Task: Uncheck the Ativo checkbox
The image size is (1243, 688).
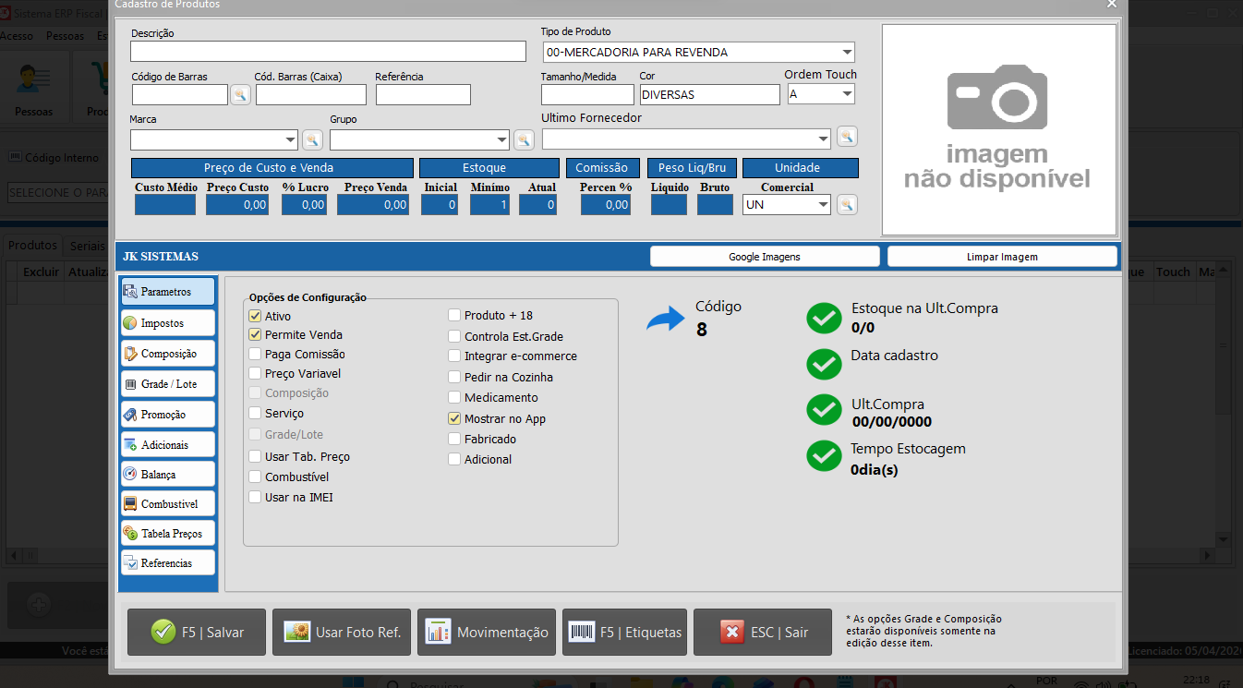Action: [x=256, y=317]
